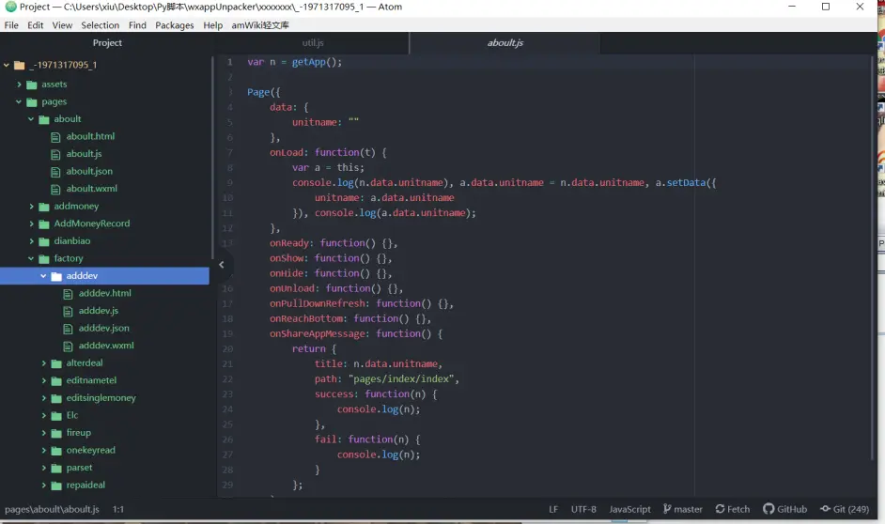The width and height of the screenshot is (885, 524).
Task: Expand the addmoney folder
Action: click(x=31, y=207)
